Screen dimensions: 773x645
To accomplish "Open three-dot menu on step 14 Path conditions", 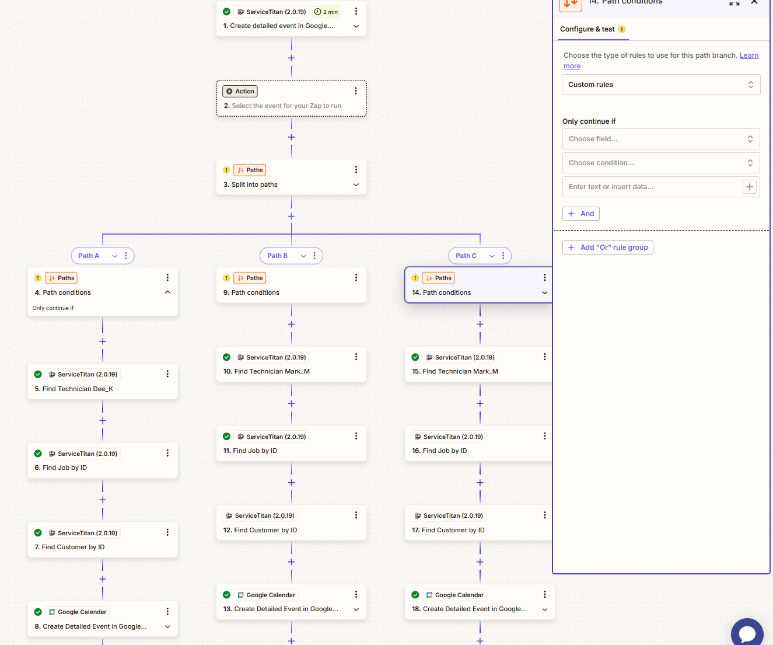I will pyautogui.click(x=545, y=278).
